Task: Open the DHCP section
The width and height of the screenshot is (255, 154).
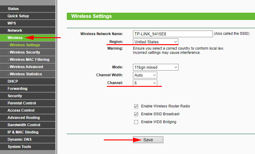Action: 13,81
